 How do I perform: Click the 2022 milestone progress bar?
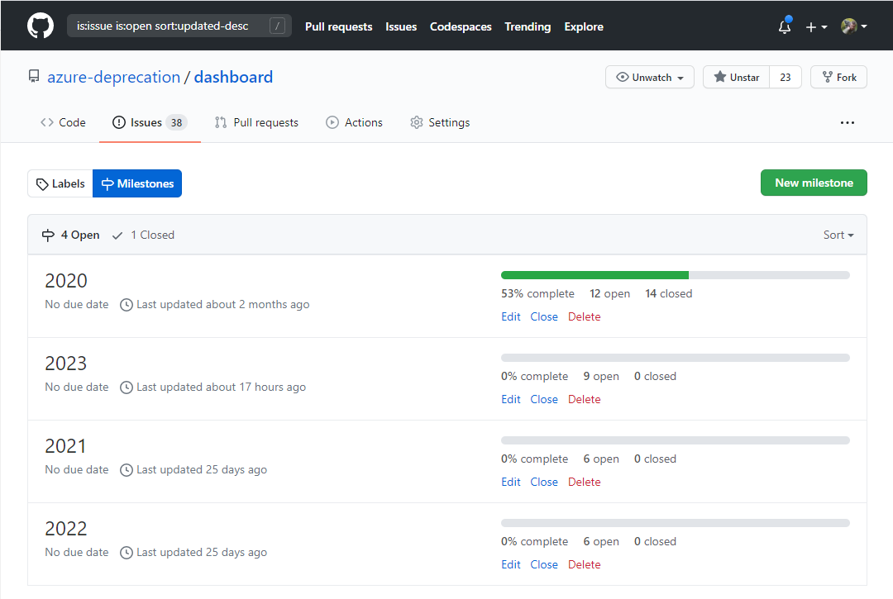point(676,523)
